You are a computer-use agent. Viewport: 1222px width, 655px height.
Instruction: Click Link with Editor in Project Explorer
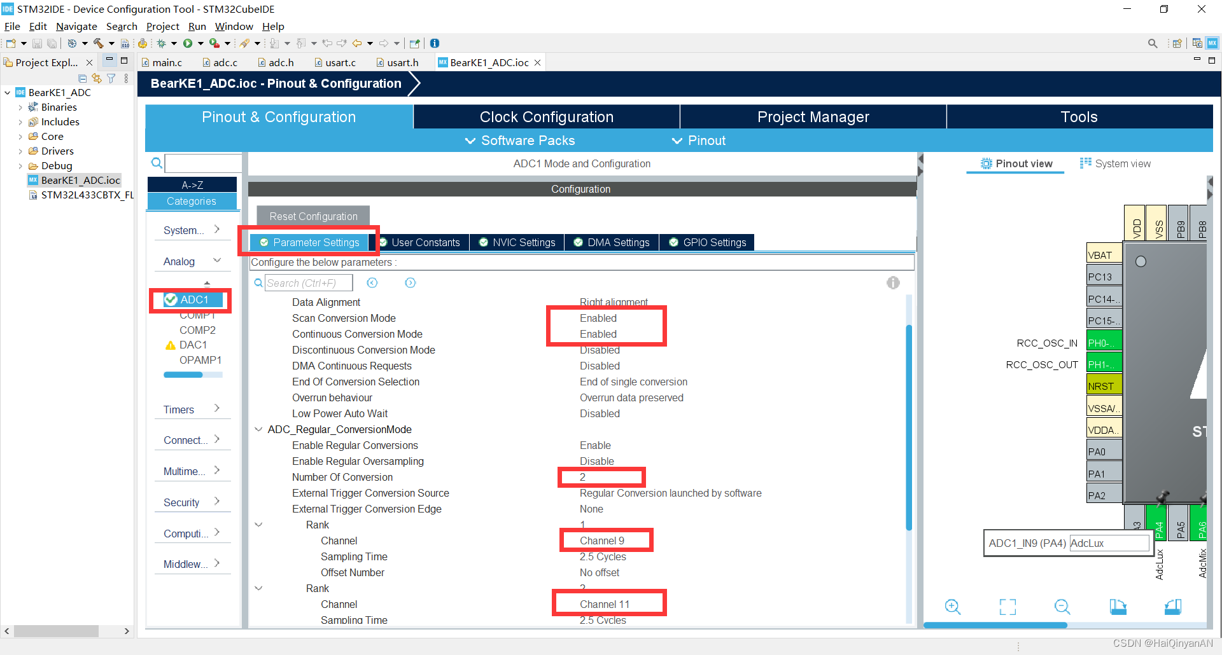point(97,78)
